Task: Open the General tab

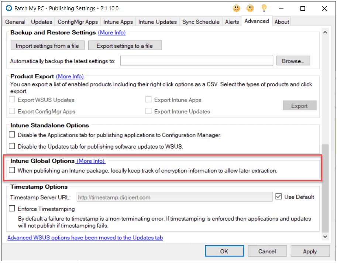Action: (15, 22)
